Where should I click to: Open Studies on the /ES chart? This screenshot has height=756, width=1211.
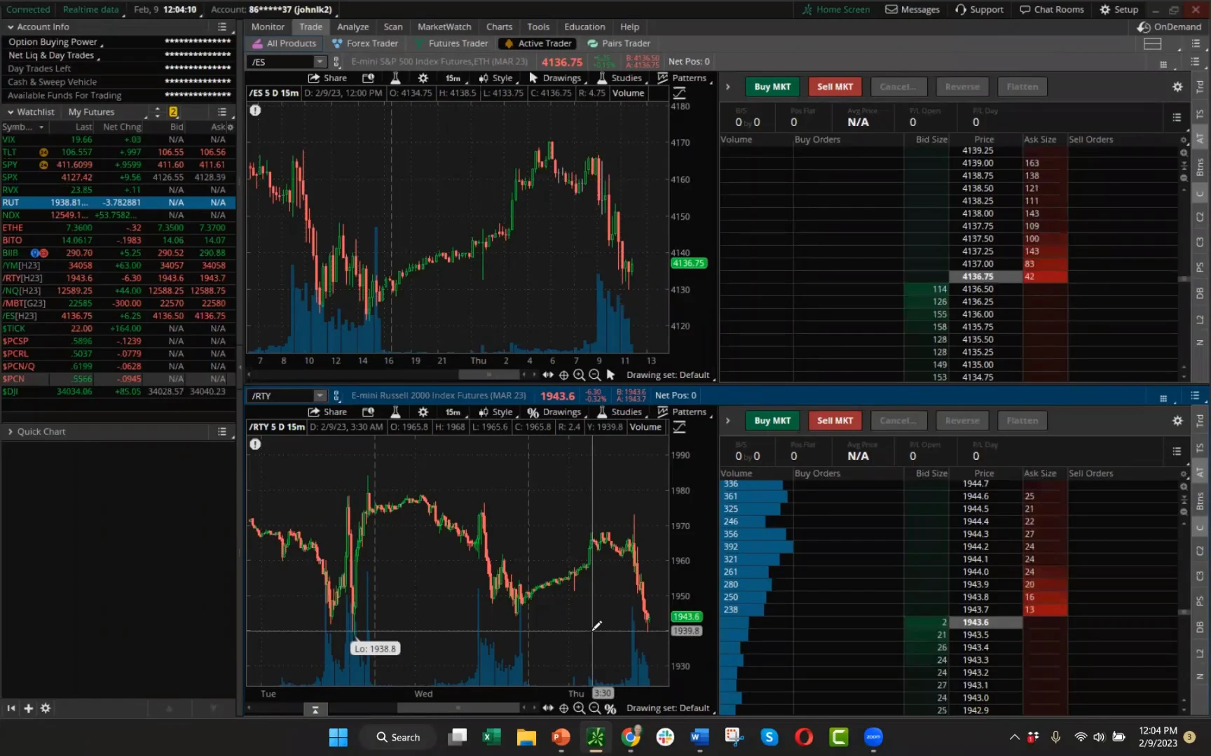620,78
